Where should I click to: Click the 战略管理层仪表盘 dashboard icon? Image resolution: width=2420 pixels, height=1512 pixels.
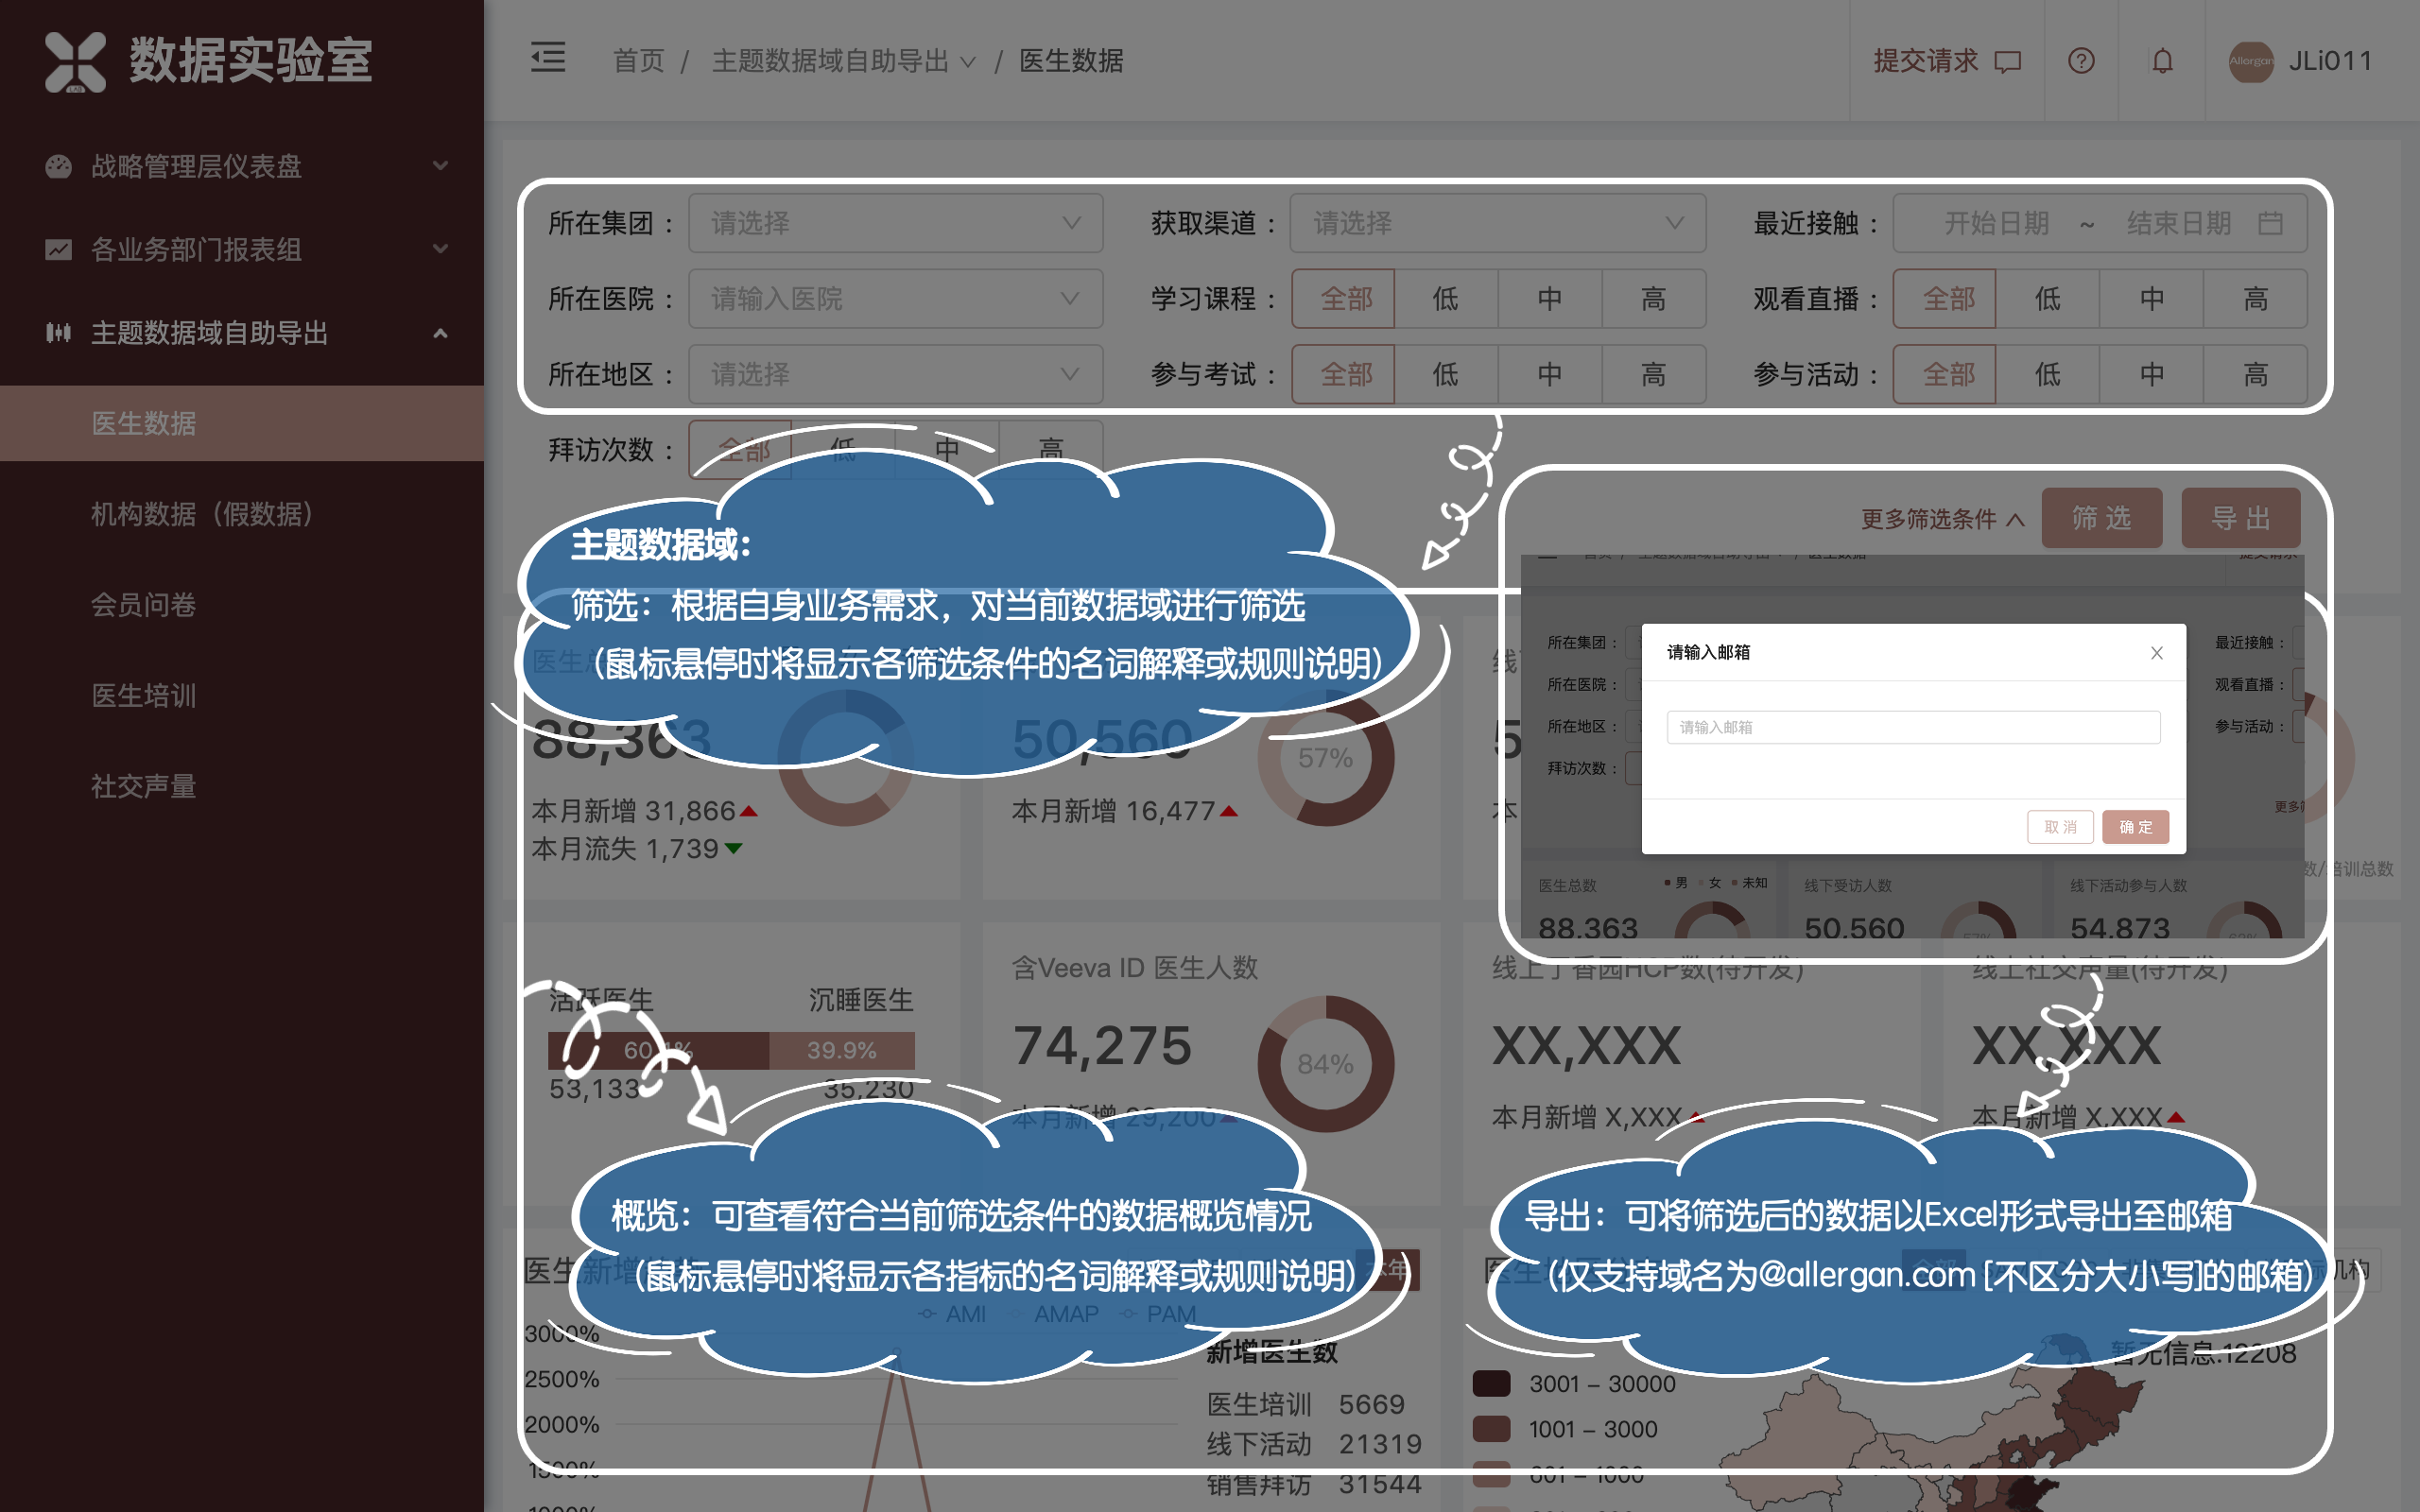point(58,166)
